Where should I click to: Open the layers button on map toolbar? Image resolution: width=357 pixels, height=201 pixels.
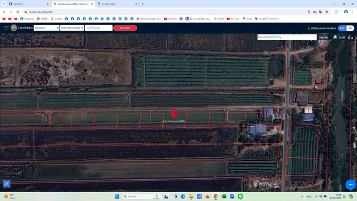pos(350,37)
